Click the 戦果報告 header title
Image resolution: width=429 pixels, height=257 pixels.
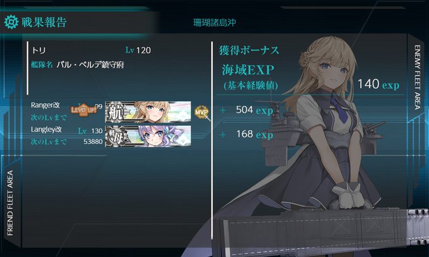click(44, 22)
